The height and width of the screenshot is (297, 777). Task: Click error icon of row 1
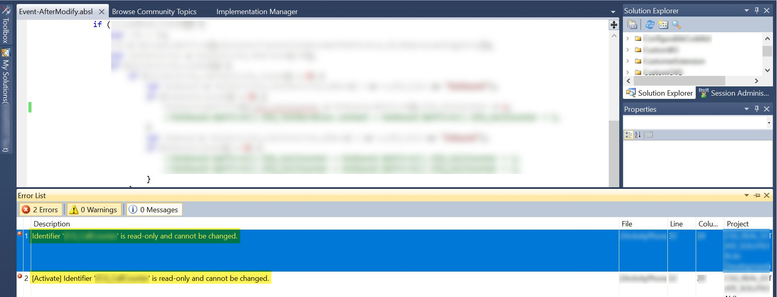[x=19, y=234]
